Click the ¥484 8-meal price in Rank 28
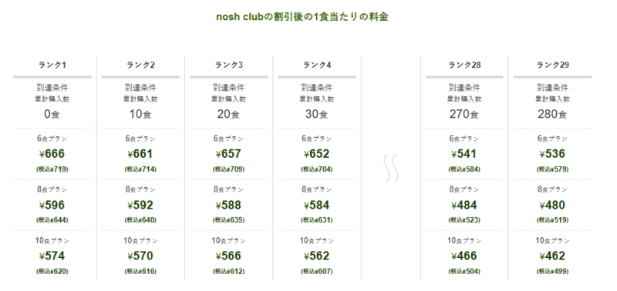 click(x=464, y=205)
